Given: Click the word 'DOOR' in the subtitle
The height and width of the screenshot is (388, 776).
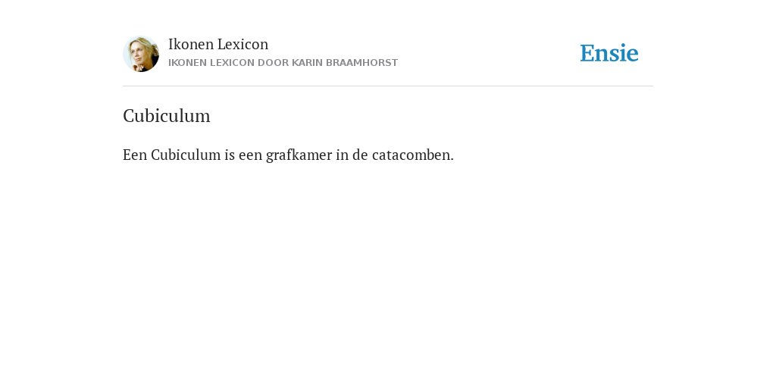Looking at the screenshot, I should pyautogui.click(x=273, y=63).
